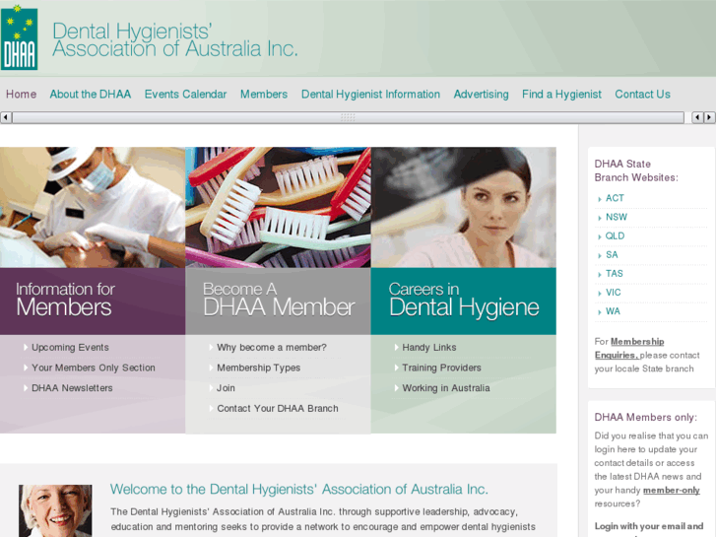Viewport: 716px width, 537px height.
Task: Open Contact Your DHAA Branch
Action: (x=278, y=409)
